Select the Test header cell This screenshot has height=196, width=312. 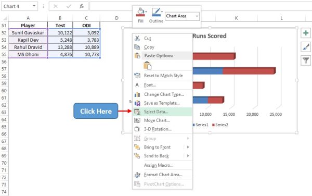click(60, 26)
